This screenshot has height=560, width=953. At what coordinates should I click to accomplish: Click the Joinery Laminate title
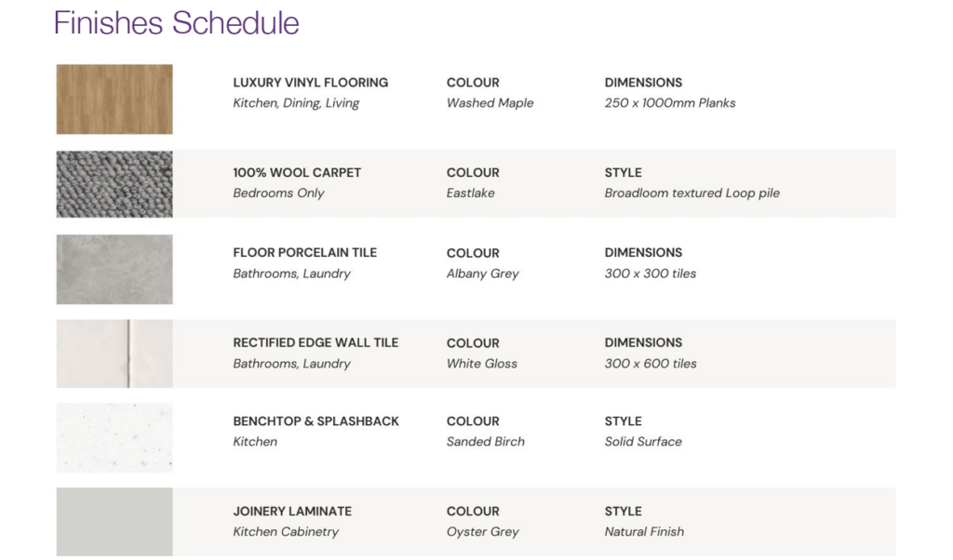coord(292,512)
